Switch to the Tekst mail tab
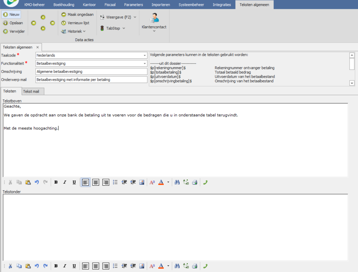The image size is (358, 272). (31, 91)
